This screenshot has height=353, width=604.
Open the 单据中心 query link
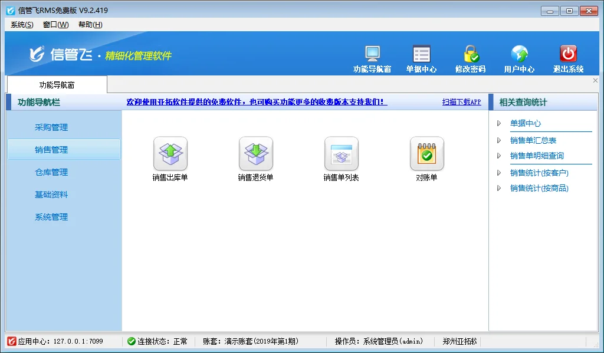526,123
